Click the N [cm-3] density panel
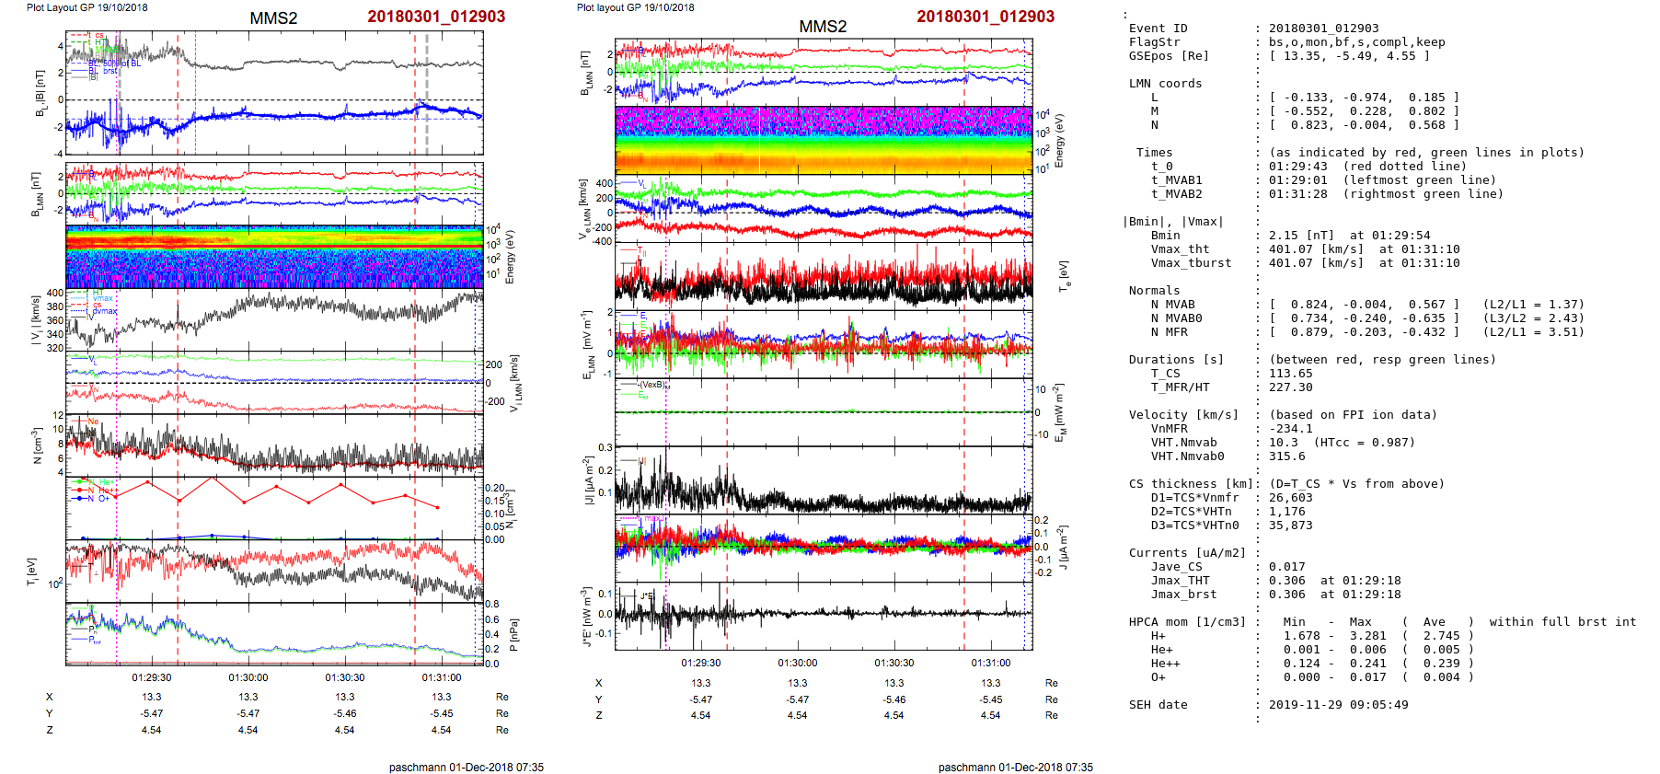This screenshot has width=1660, height=774. point(274,445)
